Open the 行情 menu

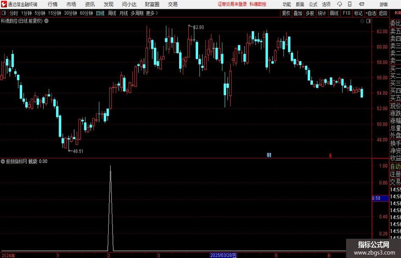point(53,4)
